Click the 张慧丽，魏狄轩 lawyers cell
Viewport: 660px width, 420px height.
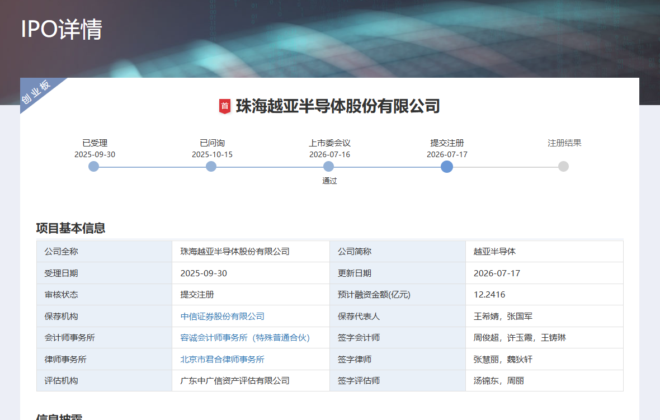[544, 360]
